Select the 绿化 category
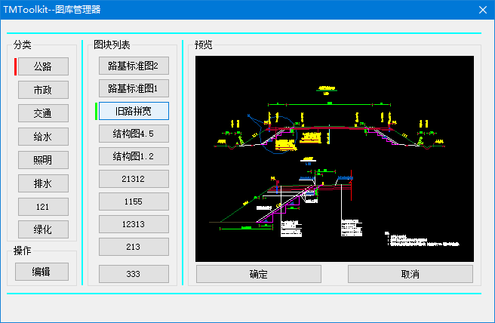The width and height of the screenshot is (495, 323). [x=42, y=229]
